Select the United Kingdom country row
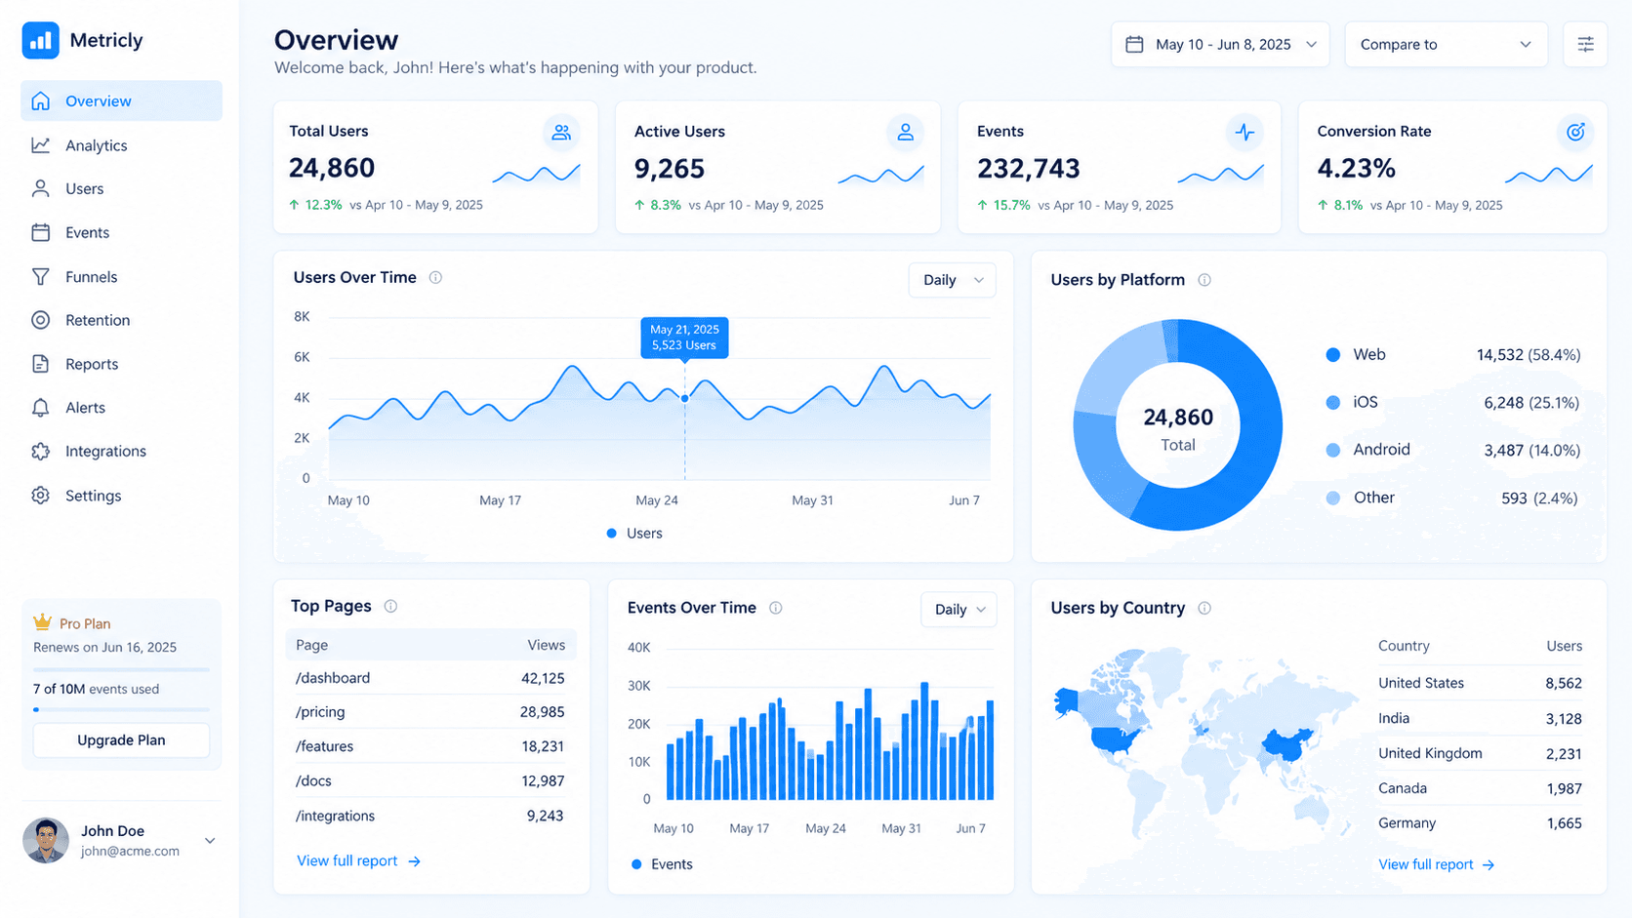This screenshot has height=918, width=1632. 1480,753
